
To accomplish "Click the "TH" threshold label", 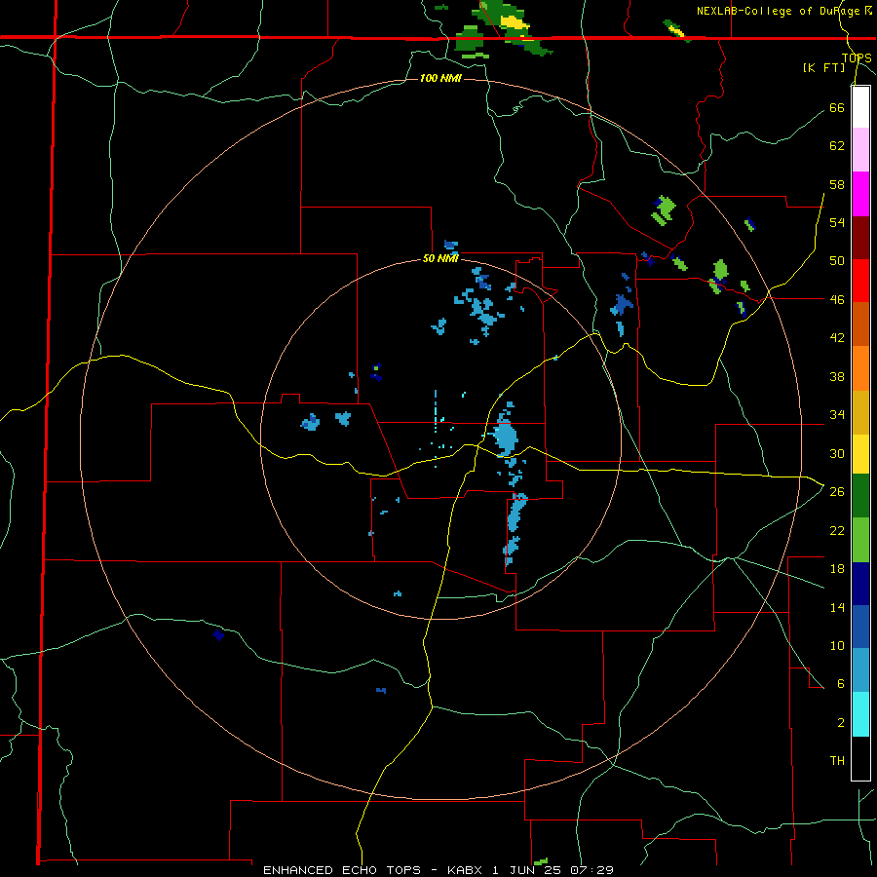I will click(x=837, y=761).
